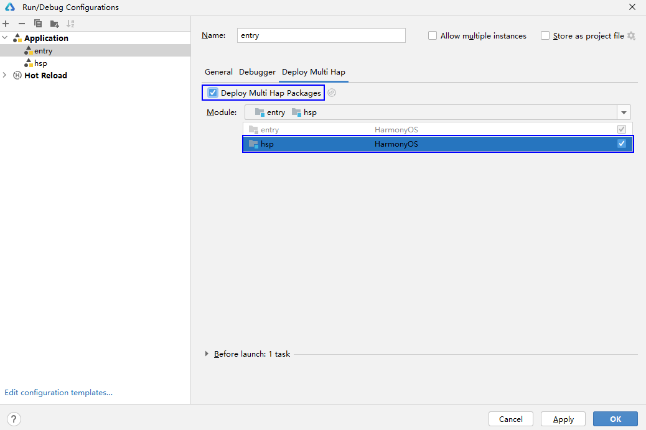The width and height of the screenshot is (646, 430).
Task: Sort configurations alphabetically
Action: pyautogui.click(x=70, y=24)
